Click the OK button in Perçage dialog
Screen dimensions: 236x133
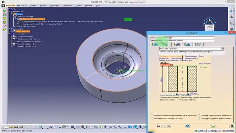[x=200, y=130]
